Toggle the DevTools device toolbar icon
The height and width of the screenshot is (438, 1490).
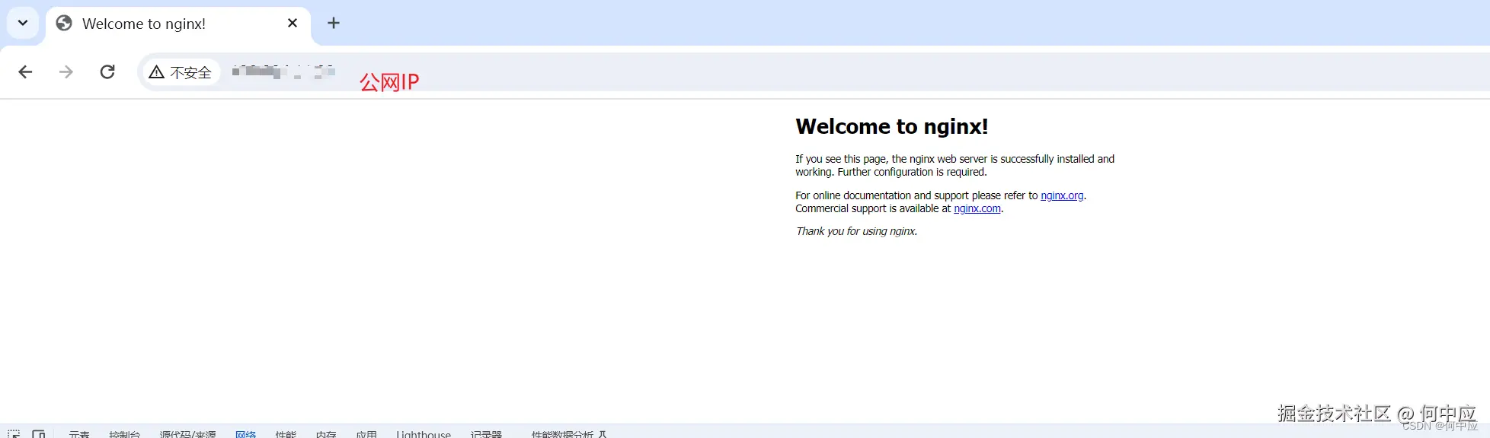coord(39,434)
